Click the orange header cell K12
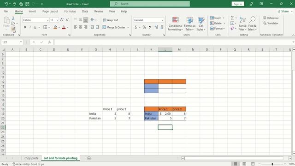This screenshot has width=295, height=166. (151, 82)
